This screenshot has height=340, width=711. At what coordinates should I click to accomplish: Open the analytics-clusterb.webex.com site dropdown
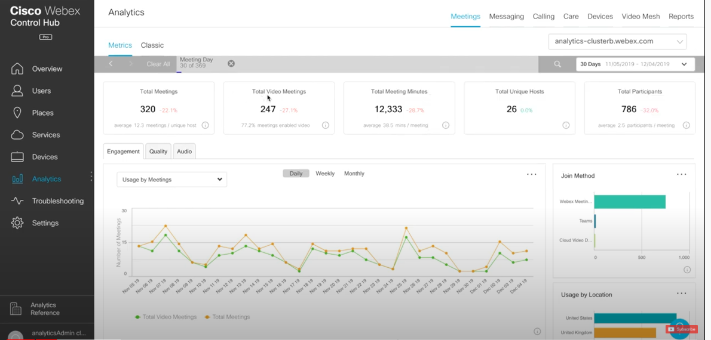(617, 41)
